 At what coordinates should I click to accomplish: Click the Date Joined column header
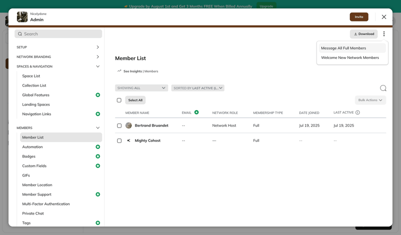[309, 113]
